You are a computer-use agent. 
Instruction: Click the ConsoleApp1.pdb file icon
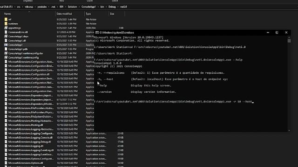[x=6, y=49]
